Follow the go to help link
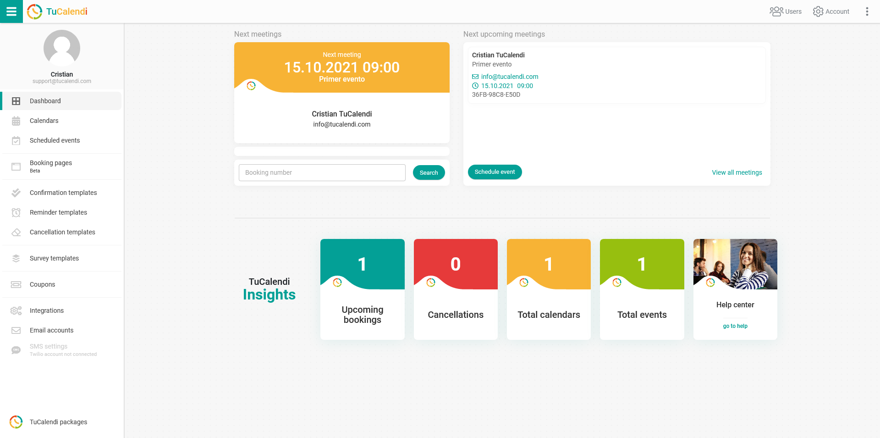The image size is (880, 438). 735,326
